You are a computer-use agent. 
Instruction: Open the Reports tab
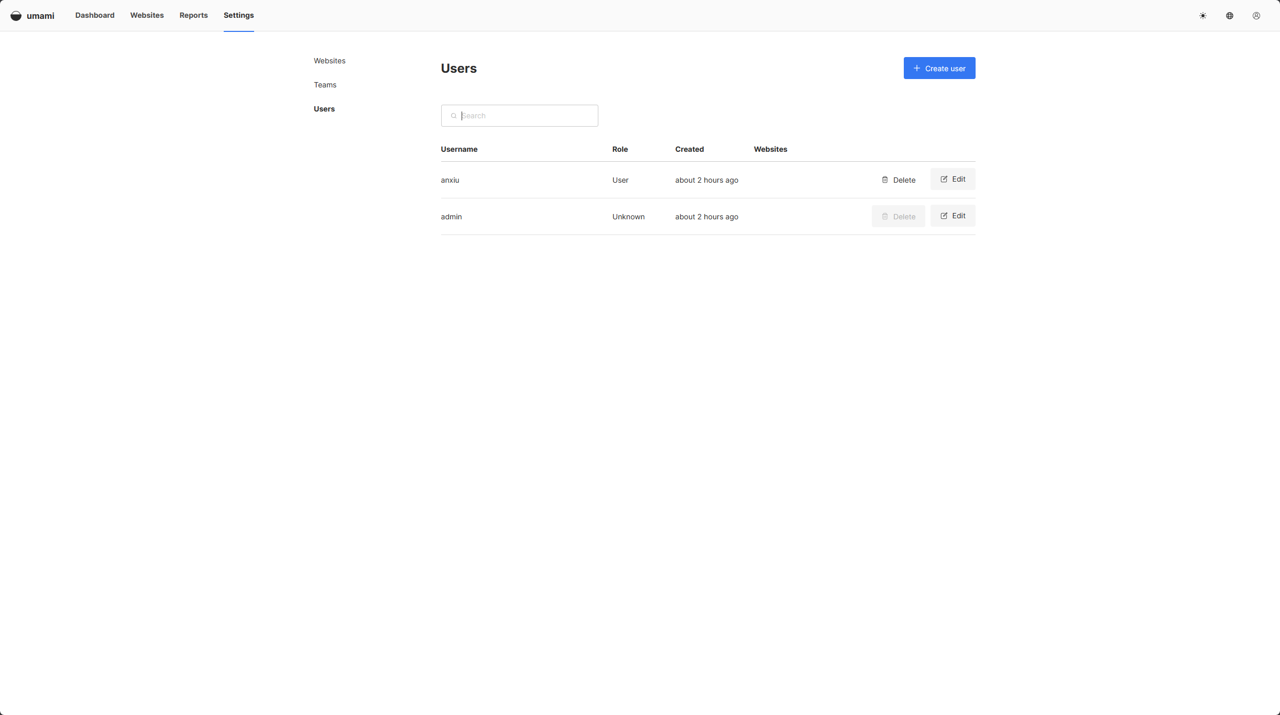click(193, 15)
